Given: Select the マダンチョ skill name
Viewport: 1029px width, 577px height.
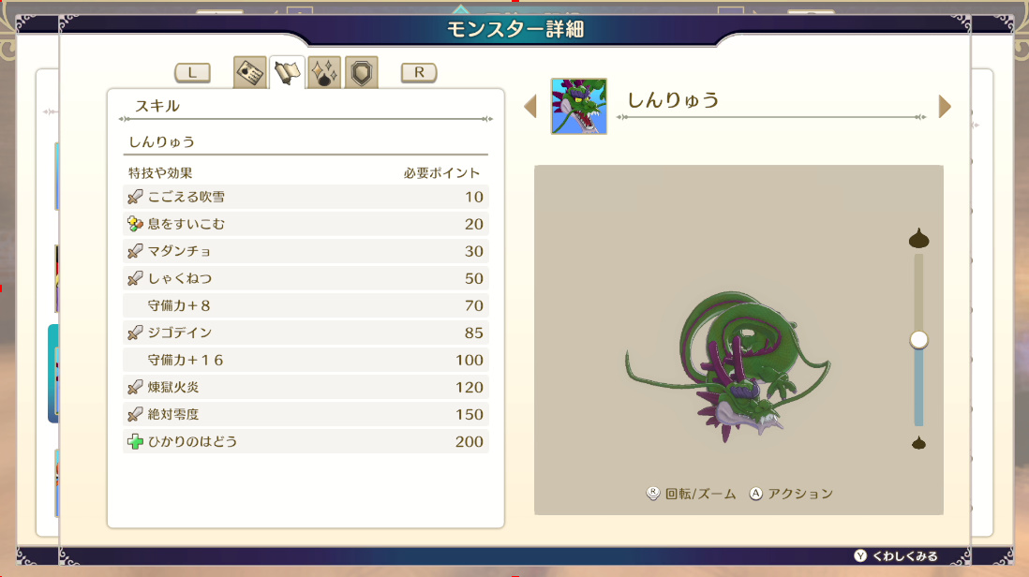Looking at the screenshot, I should [178, 251].
